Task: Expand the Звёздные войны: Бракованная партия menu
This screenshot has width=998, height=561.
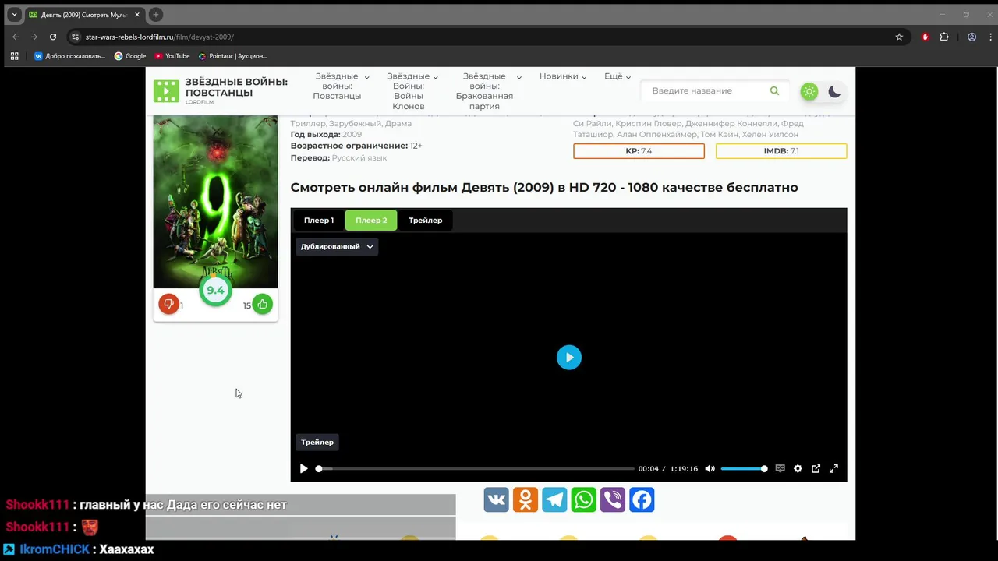Action: click(489, 90)
